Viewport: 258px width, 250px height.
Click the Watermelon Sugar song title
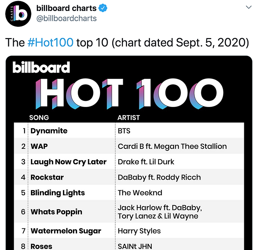[66, 231]
